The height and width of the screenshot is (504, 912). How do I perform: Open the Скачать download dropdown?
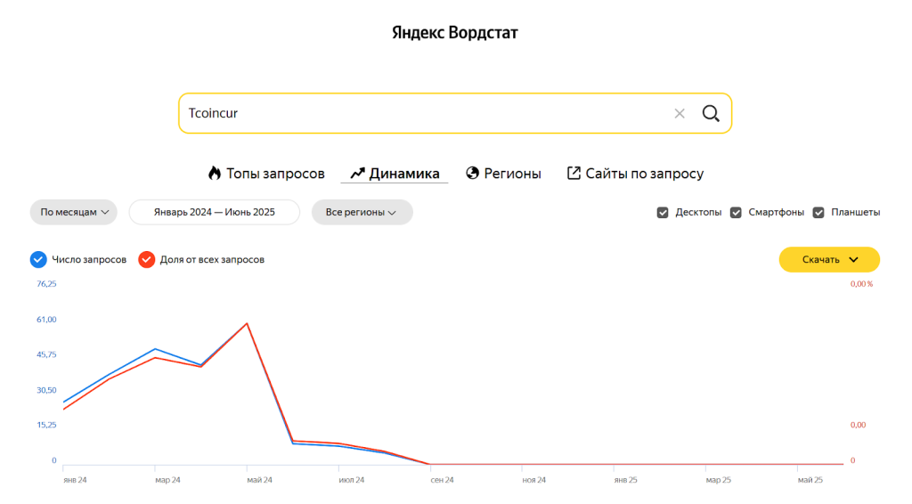tap(829, 259)
